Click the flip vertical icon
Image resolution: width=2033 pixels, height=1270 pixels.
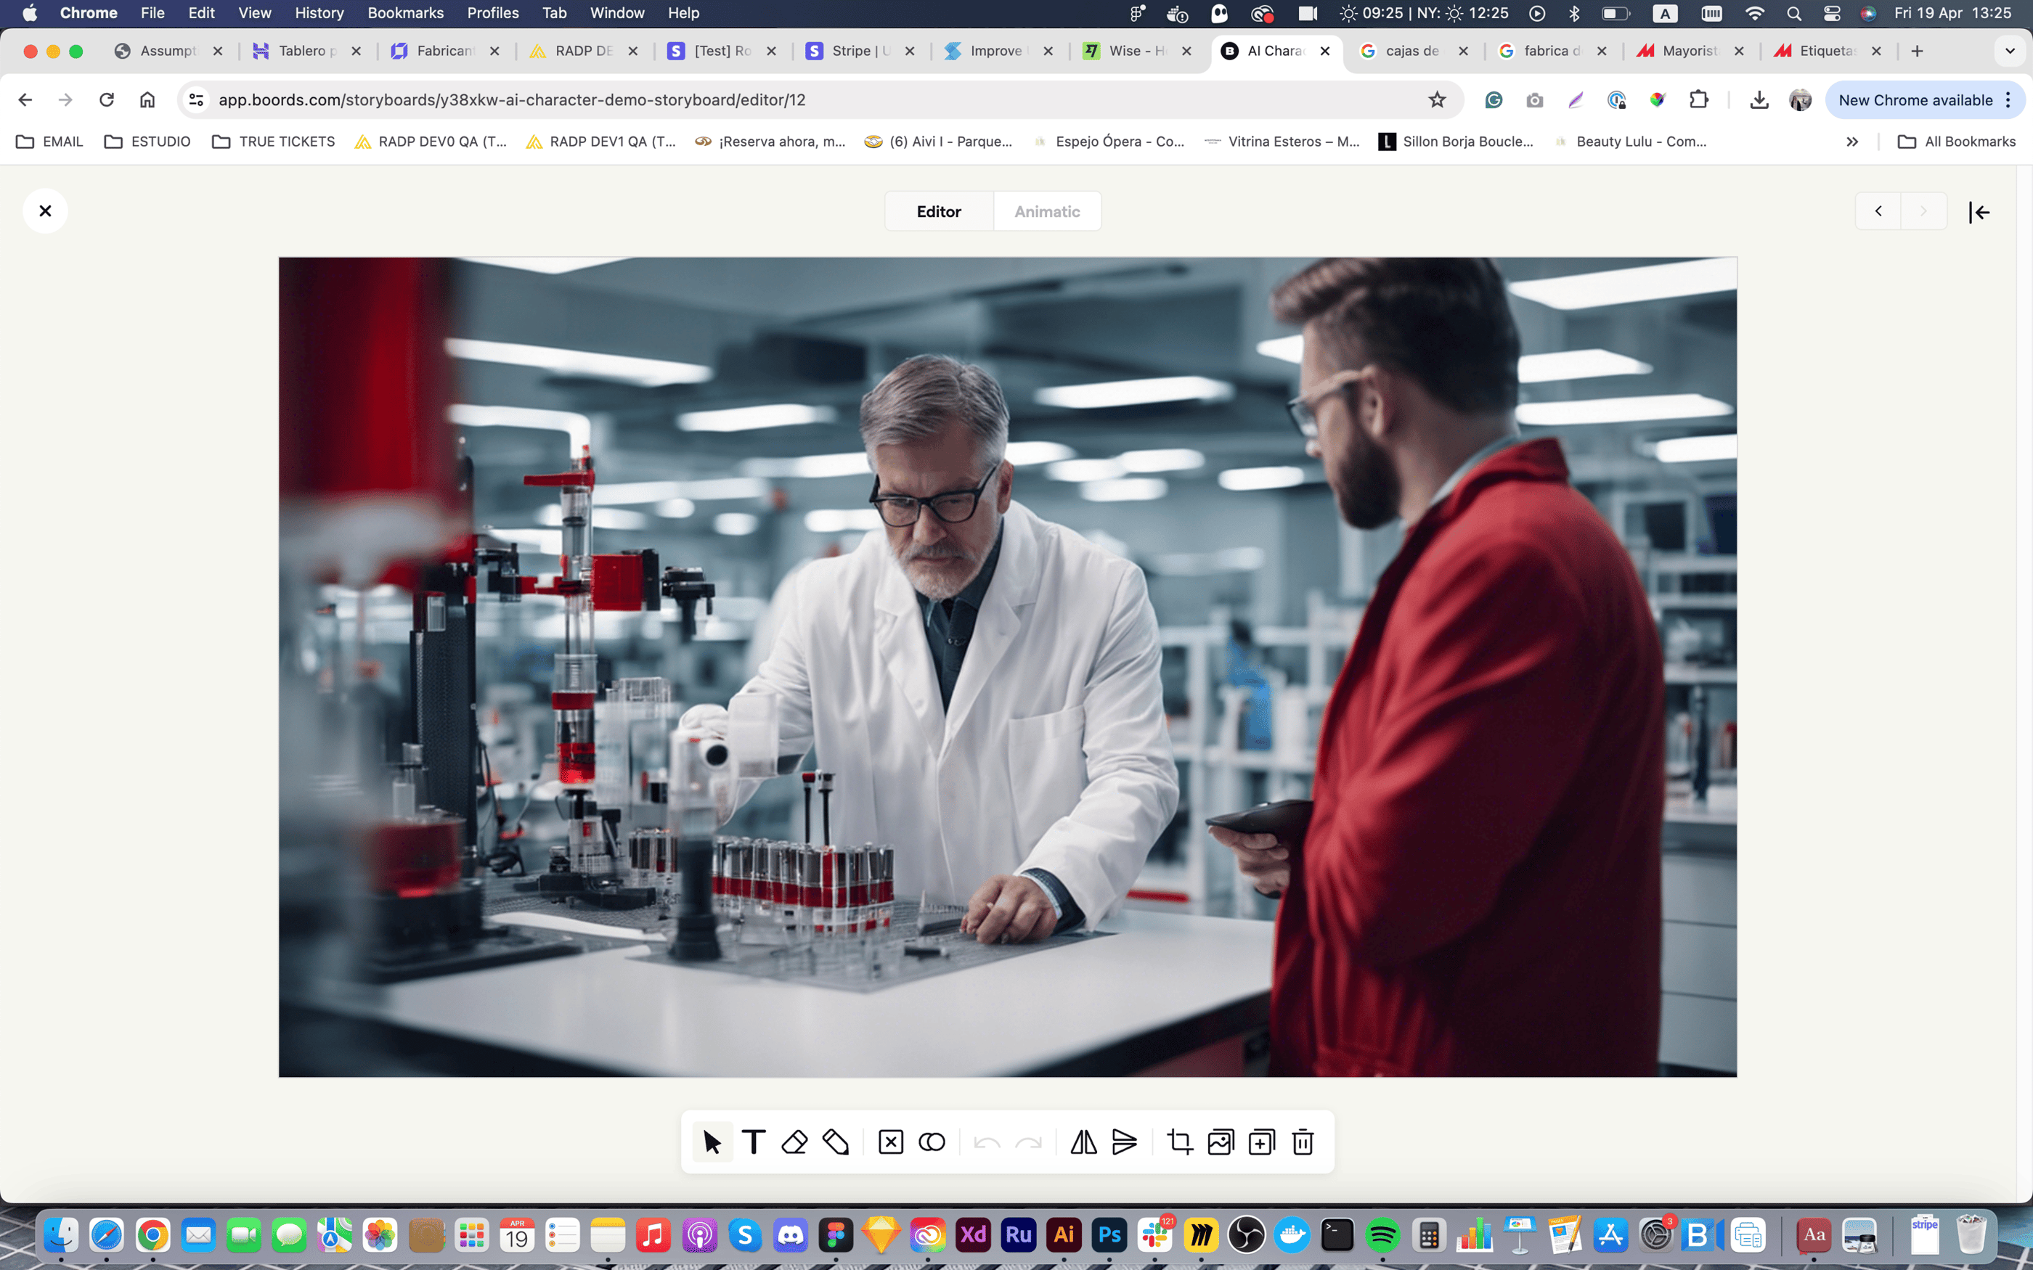(1124, 1142)
